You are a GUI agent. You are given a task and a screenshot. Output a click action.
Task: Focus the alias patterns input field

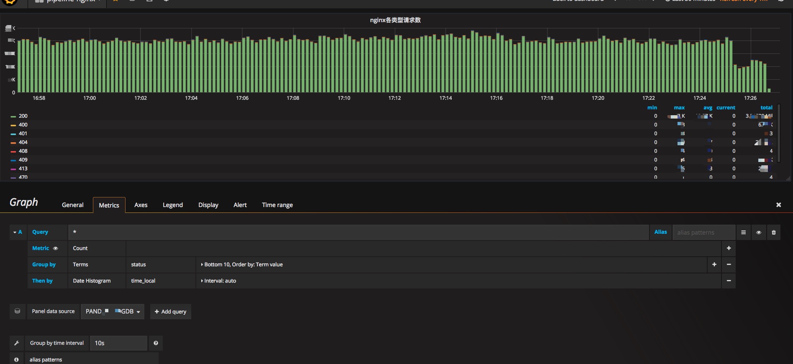[x=704, y=233]
